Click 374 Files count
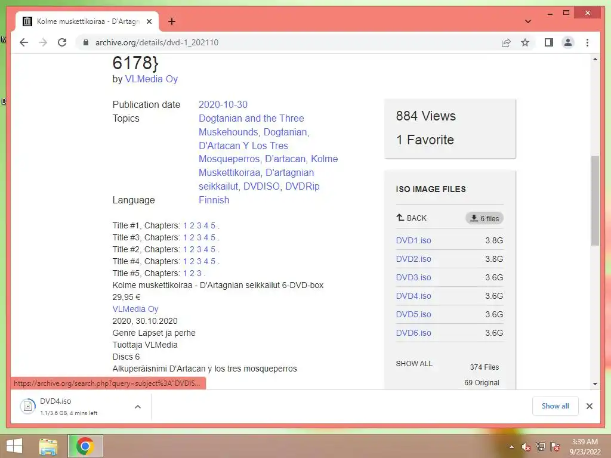This screenshot has width=611, height=458. [x=485, y=367]
